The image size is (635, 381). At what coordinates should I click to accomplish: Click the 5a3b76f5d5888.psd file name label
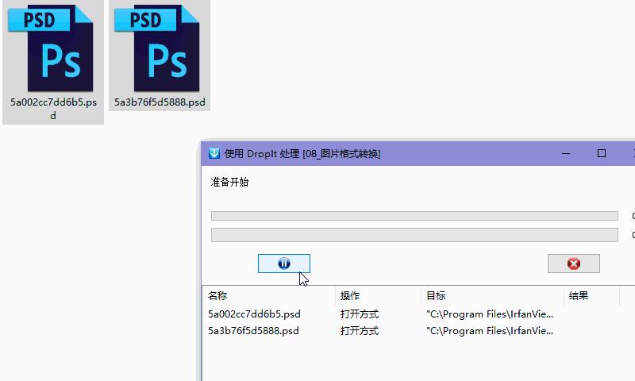click(x=160, y=102)
